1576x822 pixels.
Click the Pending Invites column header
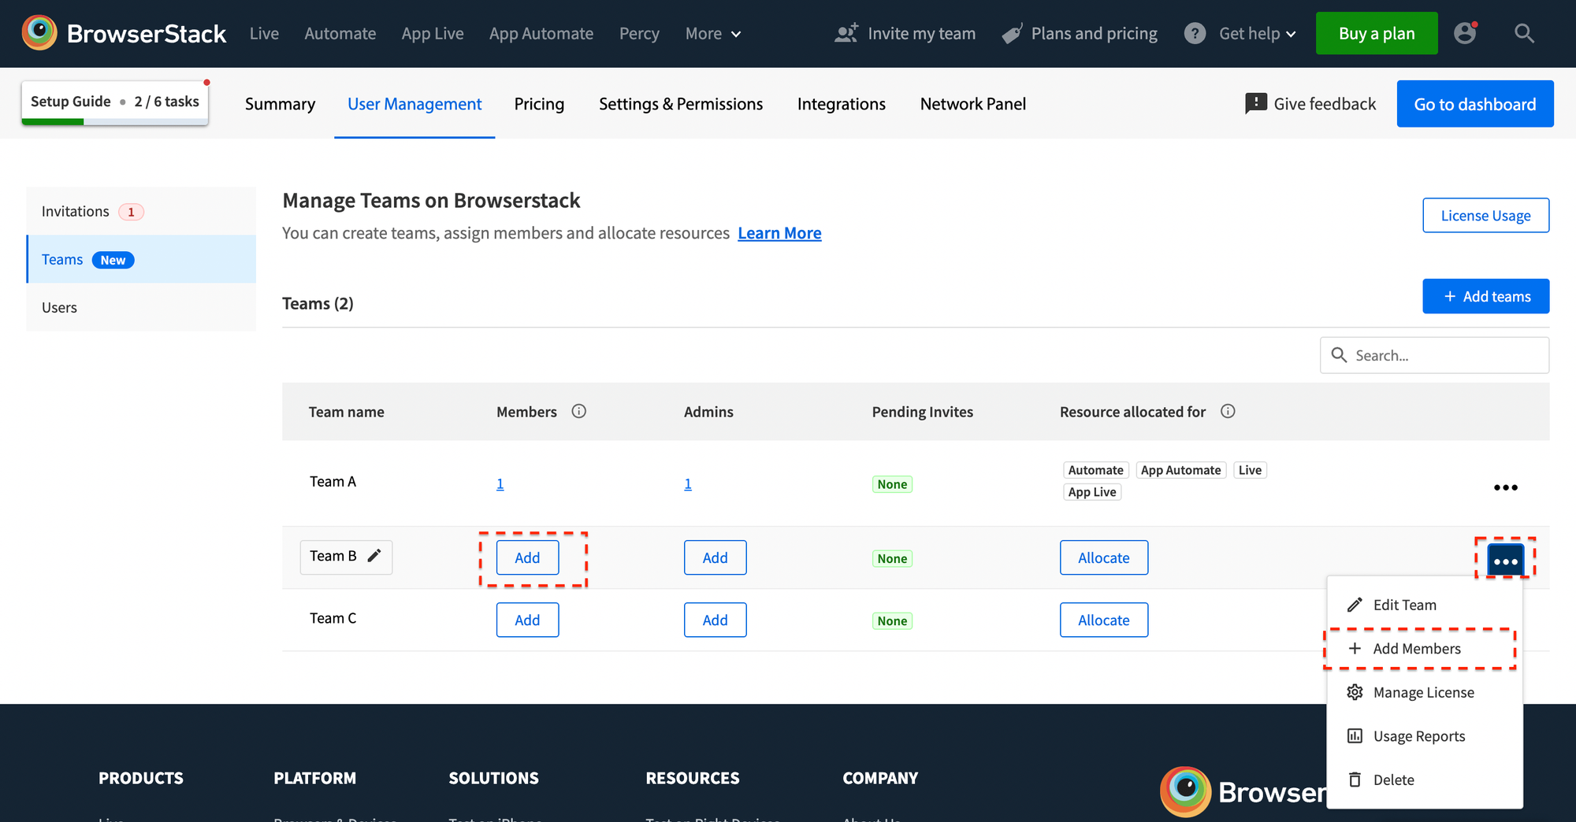point(922,412)
